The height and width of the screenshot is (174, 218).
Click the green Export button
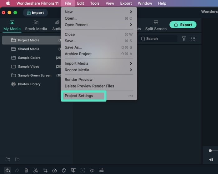click(183, 25)
